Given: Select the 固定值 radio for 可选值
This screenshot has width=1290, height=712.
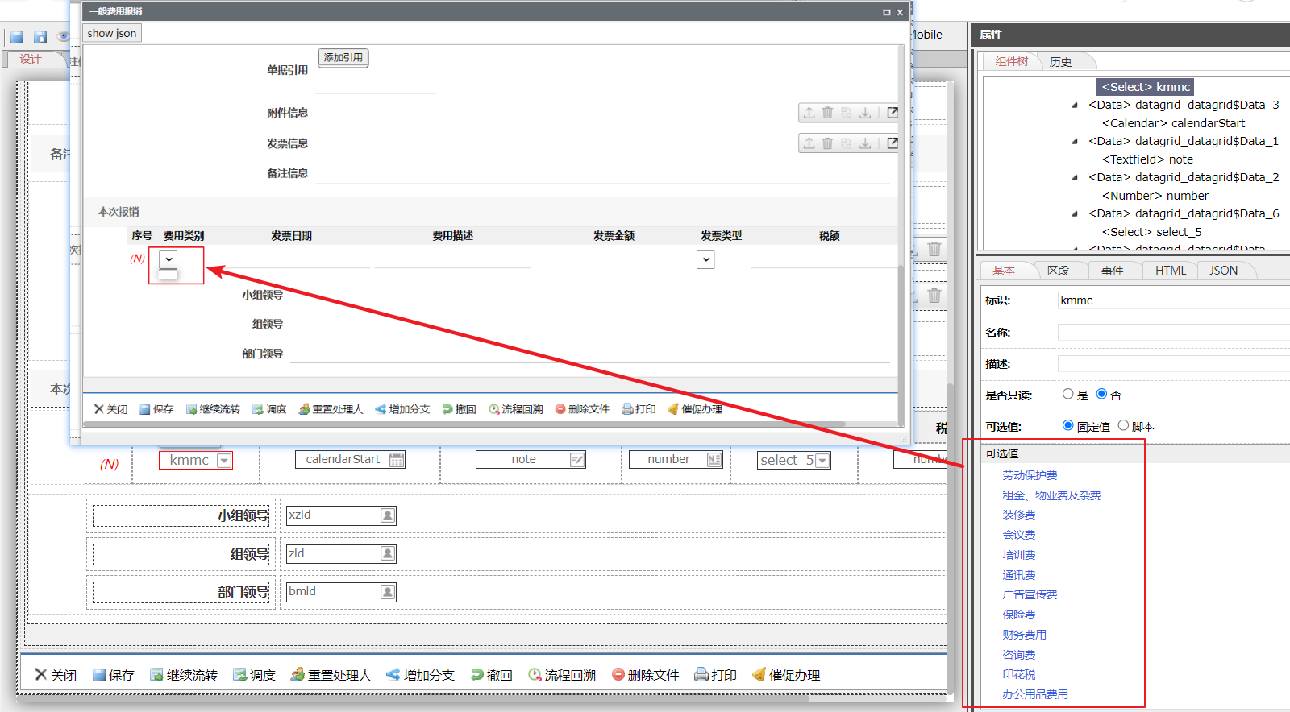Looking at the screenshot, I should pos(1068,425).
